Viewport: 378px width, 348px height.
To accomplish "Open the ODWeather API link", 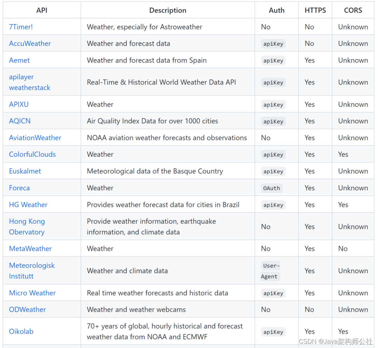I will [x=27, y=310].
